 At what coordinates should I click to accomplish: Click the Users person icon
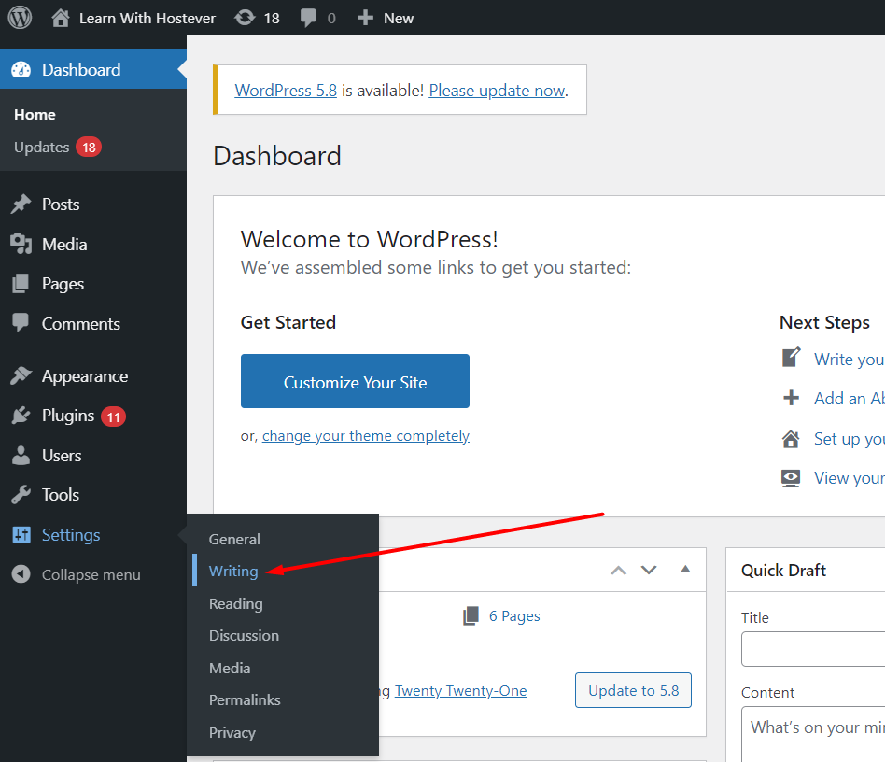pos(21,455)
